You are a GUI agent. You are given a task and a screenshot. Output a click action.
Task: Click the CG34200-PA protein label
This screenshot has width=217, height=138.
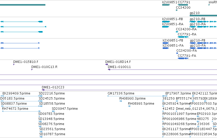tap(187, 51)
